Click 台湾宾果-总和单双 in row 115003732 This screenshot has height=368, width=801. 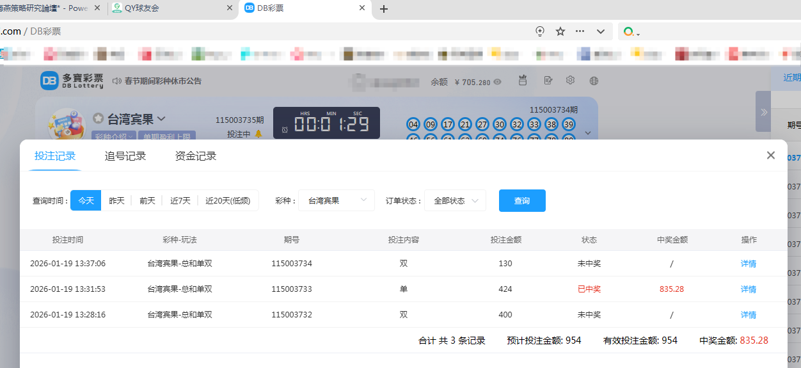tap(180, 315)
